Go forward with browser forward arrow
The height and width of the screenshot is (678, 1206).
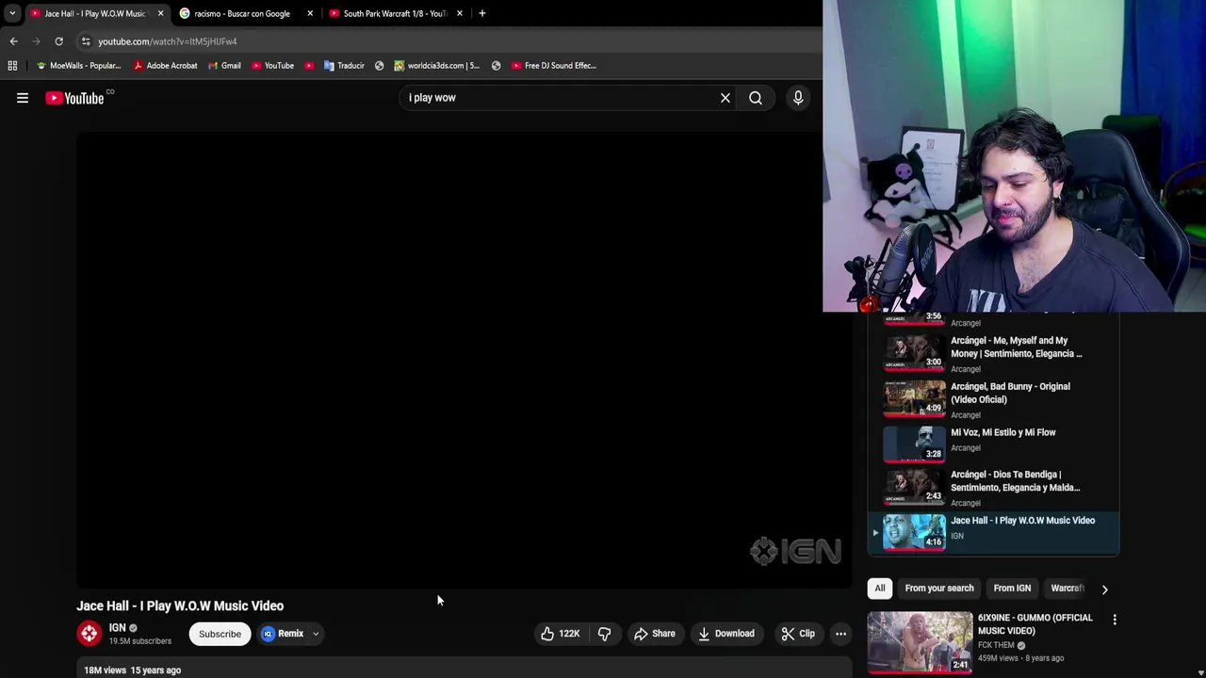(x=36, y=41)
